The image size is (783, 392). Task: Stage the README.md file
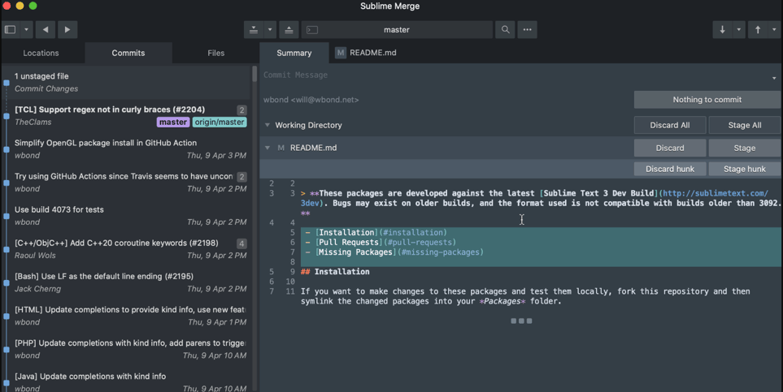coord(744,149)
